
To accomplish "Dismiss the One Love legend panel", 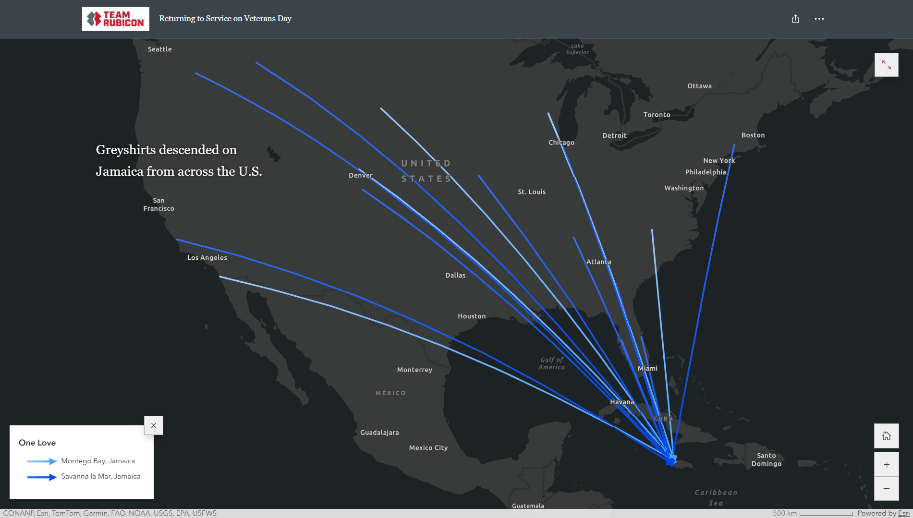I will tap(154, 425).
